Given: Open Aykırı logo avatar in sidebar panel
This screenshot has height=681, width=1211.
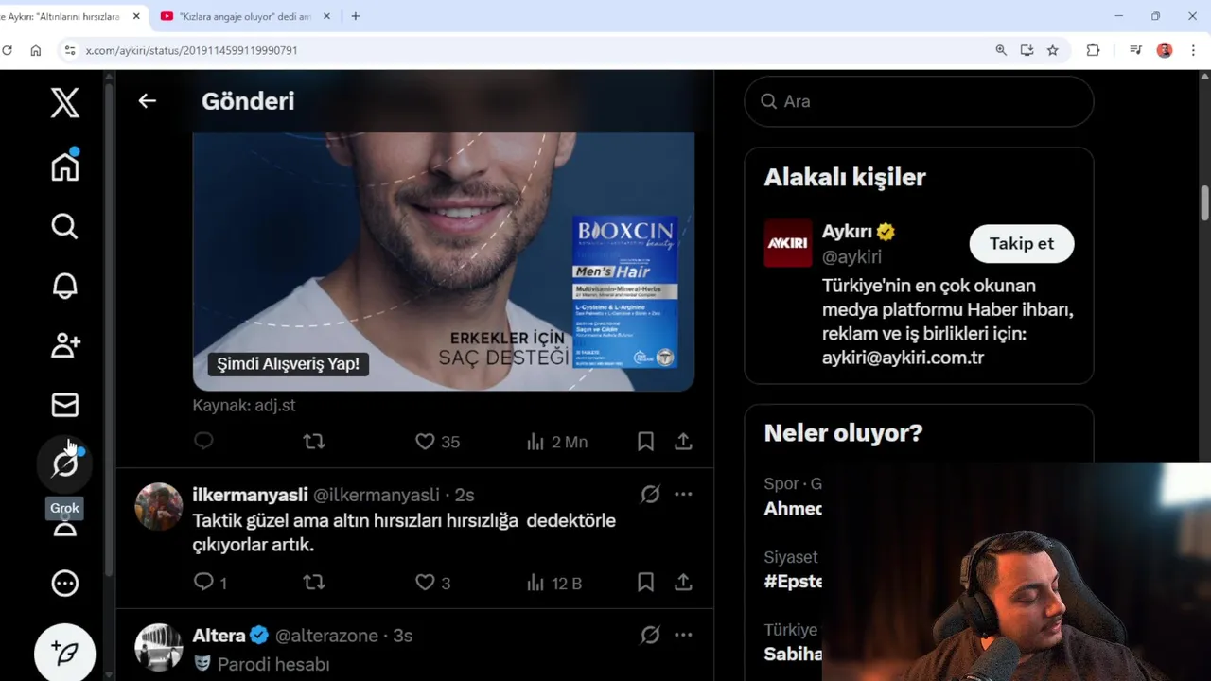Looking at the screenshot, I should [x=787, y=243].
